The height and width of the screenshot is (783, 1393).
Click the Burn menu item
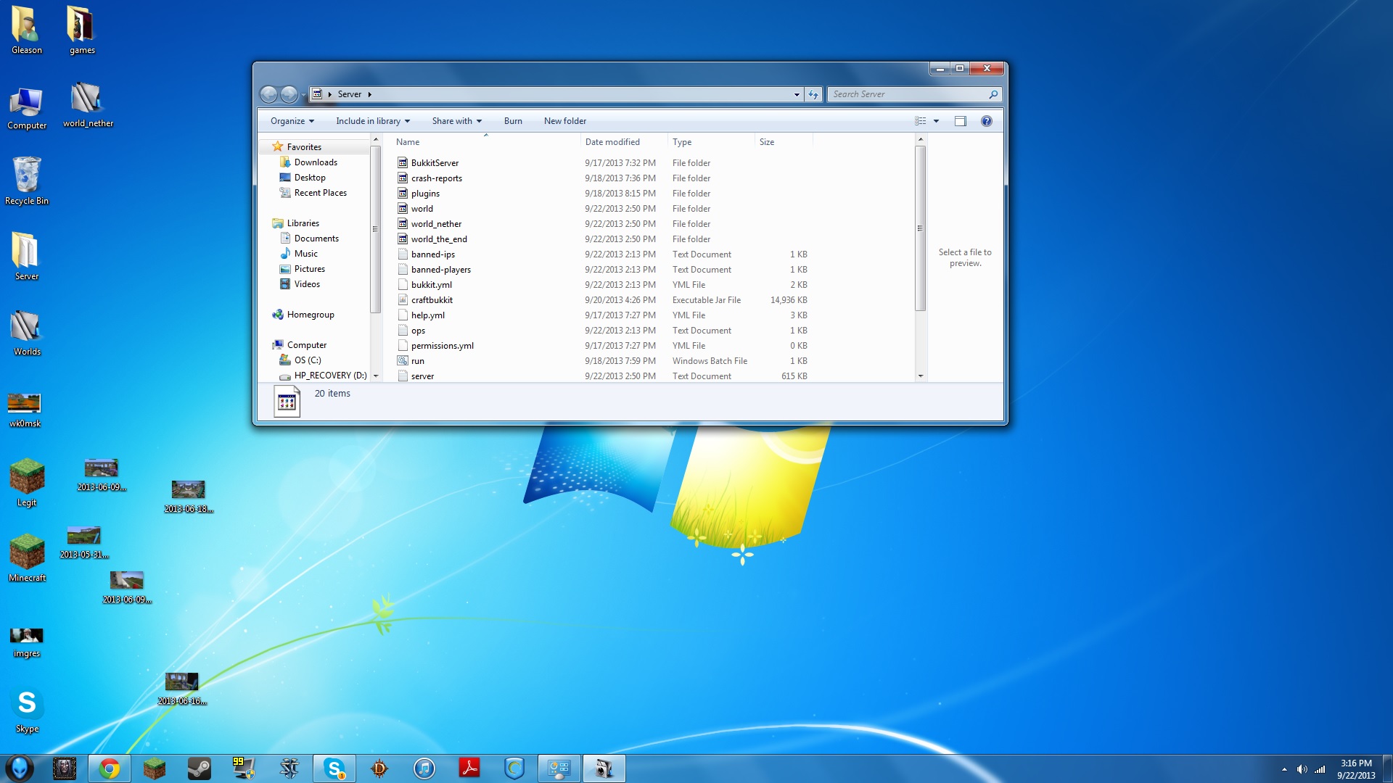pyautogui.click(x=513, y=121)
